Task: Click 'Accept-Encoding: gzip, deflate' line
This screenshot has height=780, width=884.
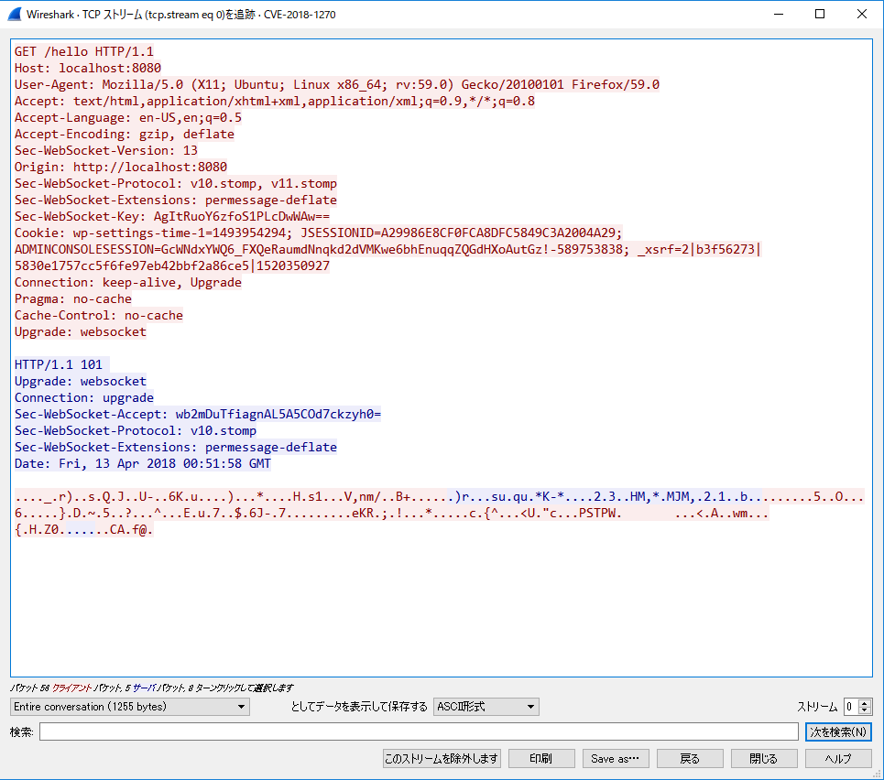Action: (125, 134)
